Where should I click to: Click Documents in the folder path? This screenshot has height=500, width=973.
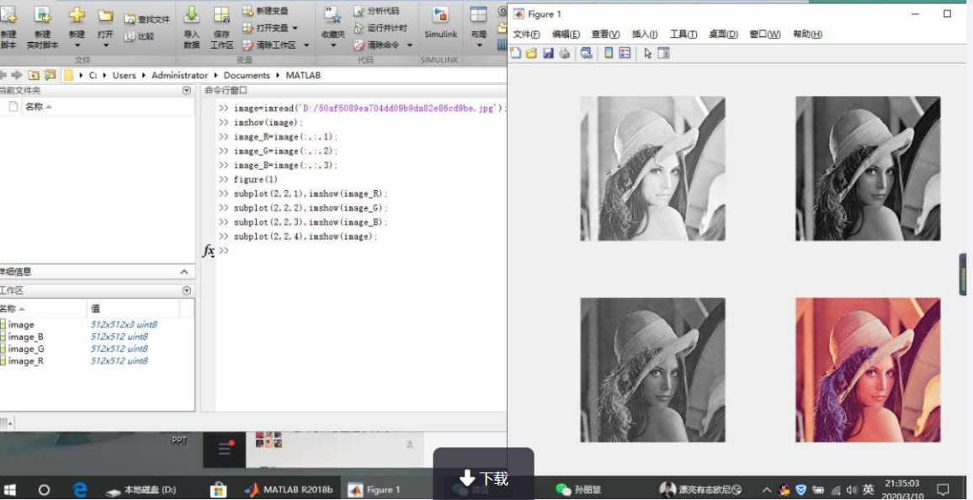pyautogui.click(x=247, y=75)
